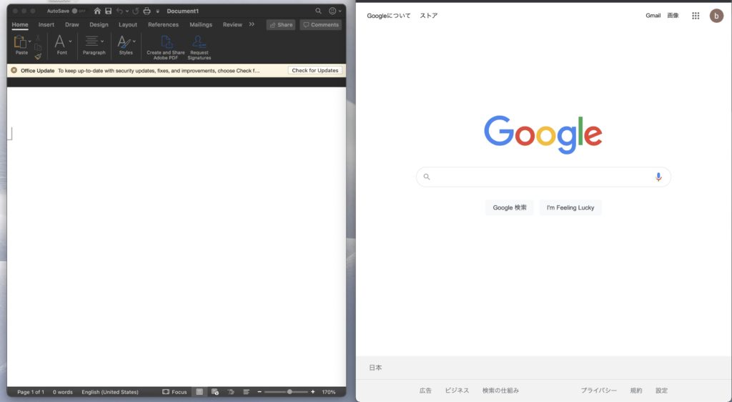Open the Draw ribbon tab
The image size is (732, 402).
point(72,25)
